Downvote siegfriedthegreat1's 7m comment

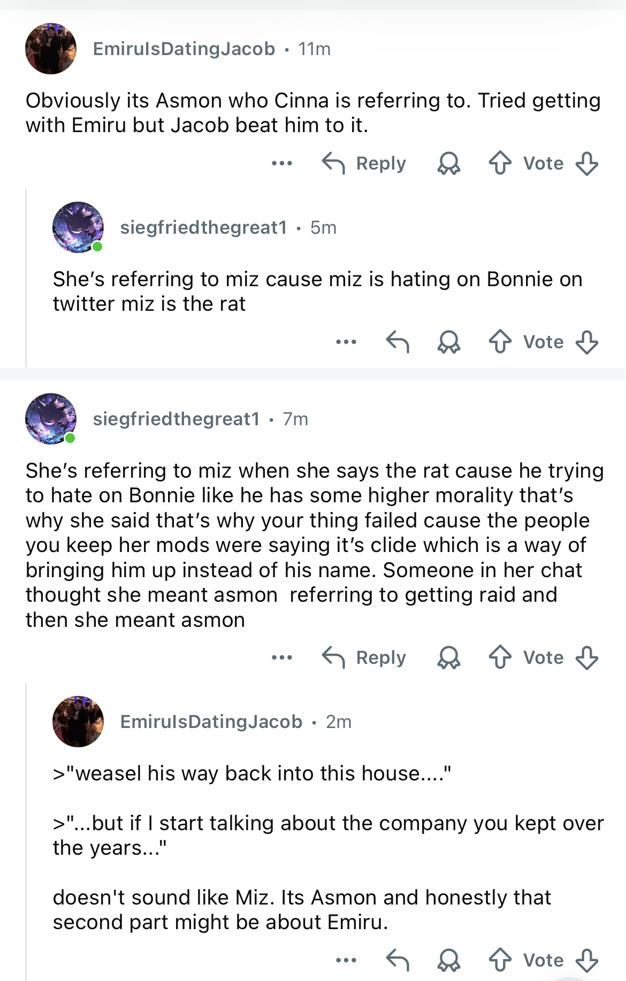click(587, 657)
